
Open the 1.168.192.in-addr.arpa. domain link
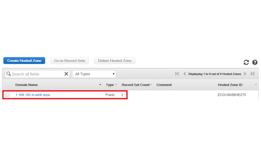pos(33,95)
